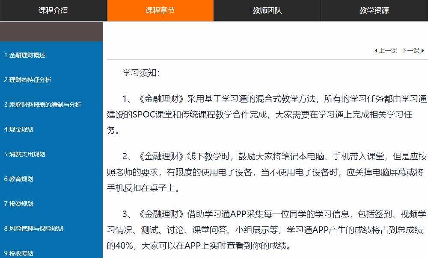
Task: Open the 教师团队 tab
Action: click(x=267, y=10)
